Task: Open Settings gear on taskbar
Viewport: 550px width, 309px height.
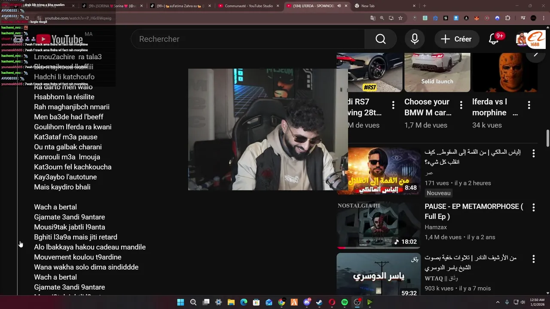Action: [x=218, y=303]
